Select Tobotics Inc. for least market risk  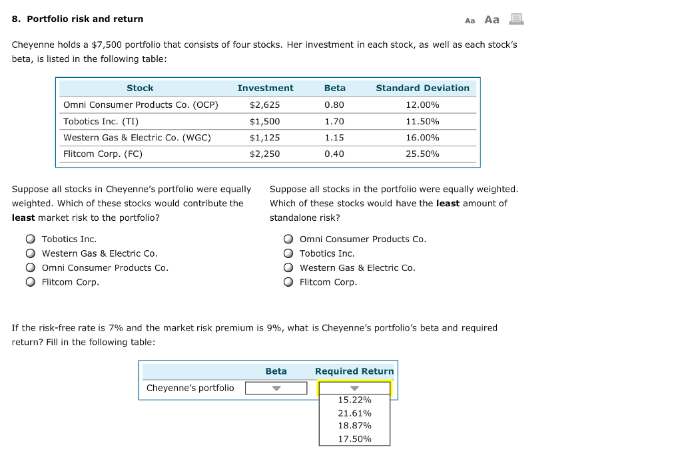tap(30, 239)
